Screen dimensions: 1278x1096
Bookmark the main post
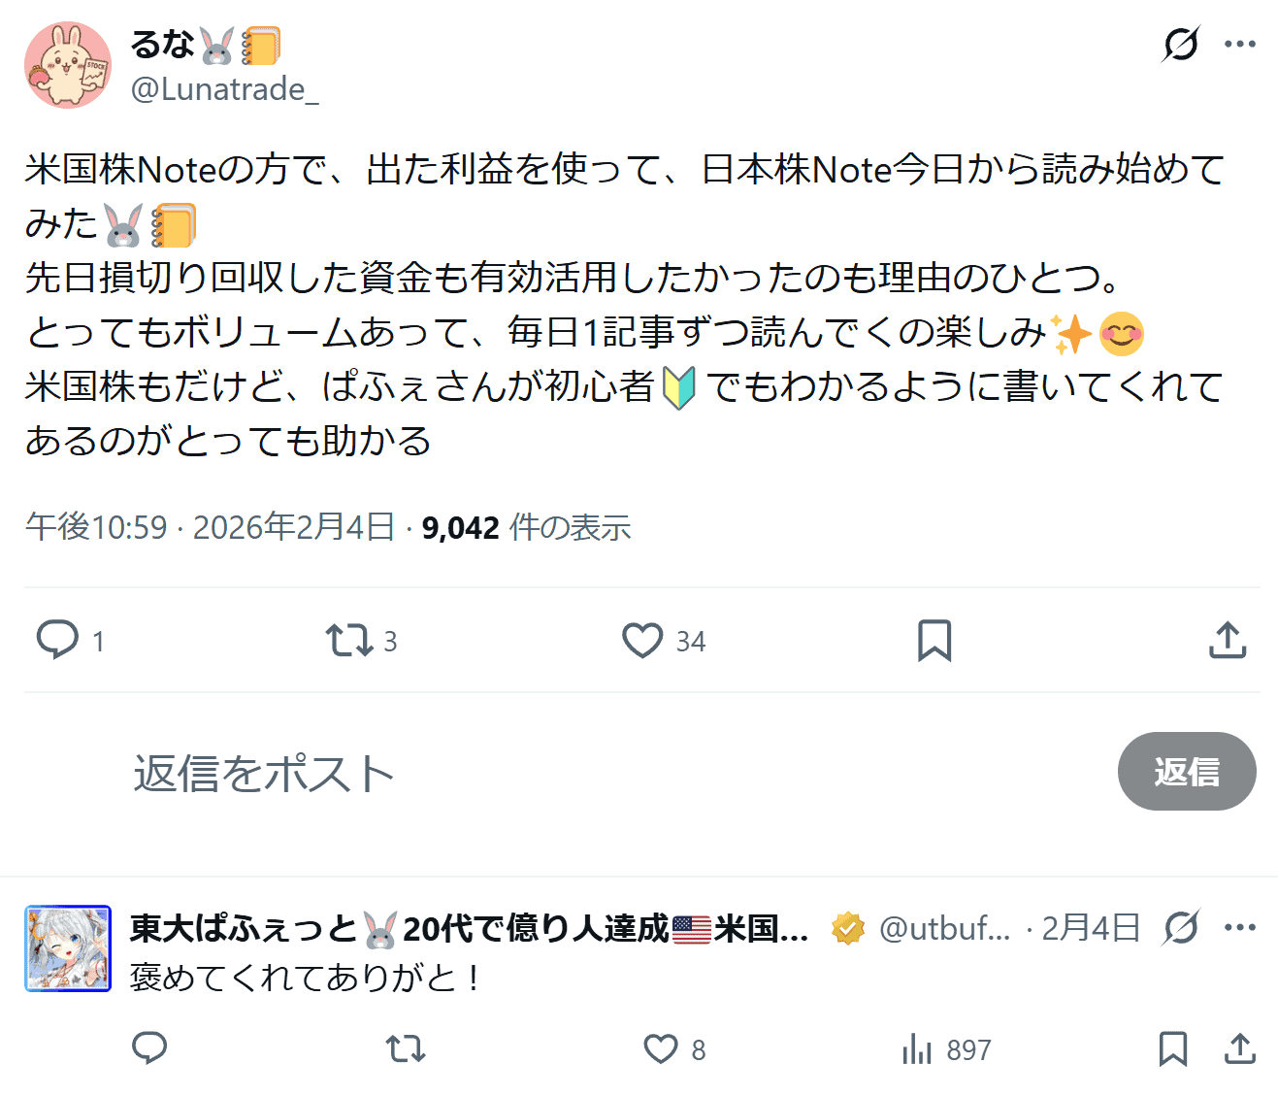(934, 641)
